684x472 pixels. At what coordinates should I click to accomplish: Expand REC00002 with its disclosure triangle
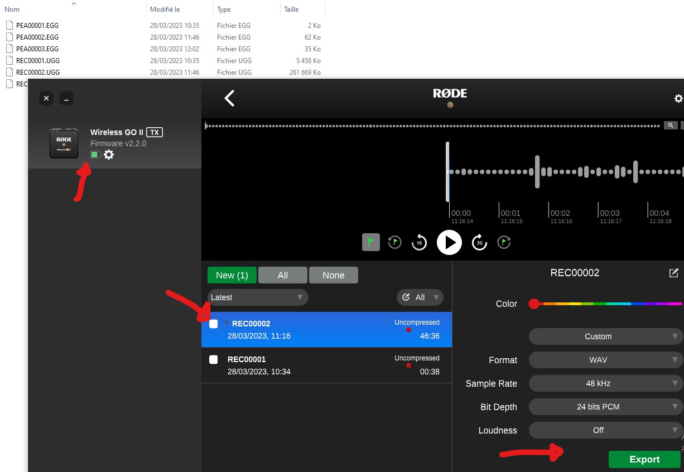(227, 323)
